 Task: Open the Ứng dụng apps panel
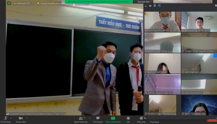click(x=154, y=119)
